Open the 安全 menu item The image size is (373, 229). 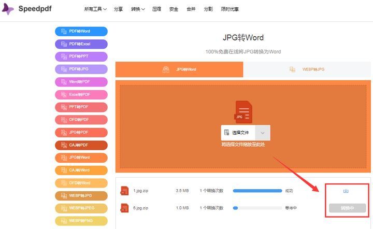click(x=174, y=9)
